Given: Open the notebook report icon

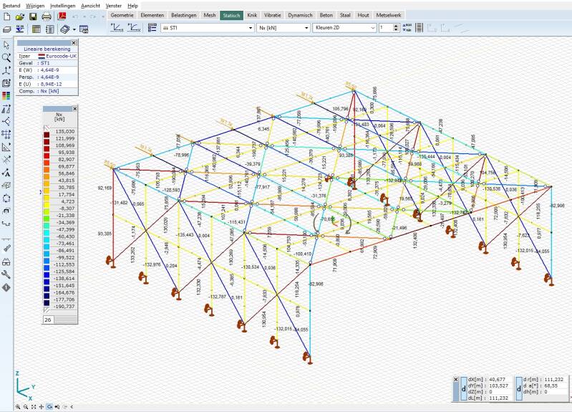Looking at the screenshot, I should point(50,29).
